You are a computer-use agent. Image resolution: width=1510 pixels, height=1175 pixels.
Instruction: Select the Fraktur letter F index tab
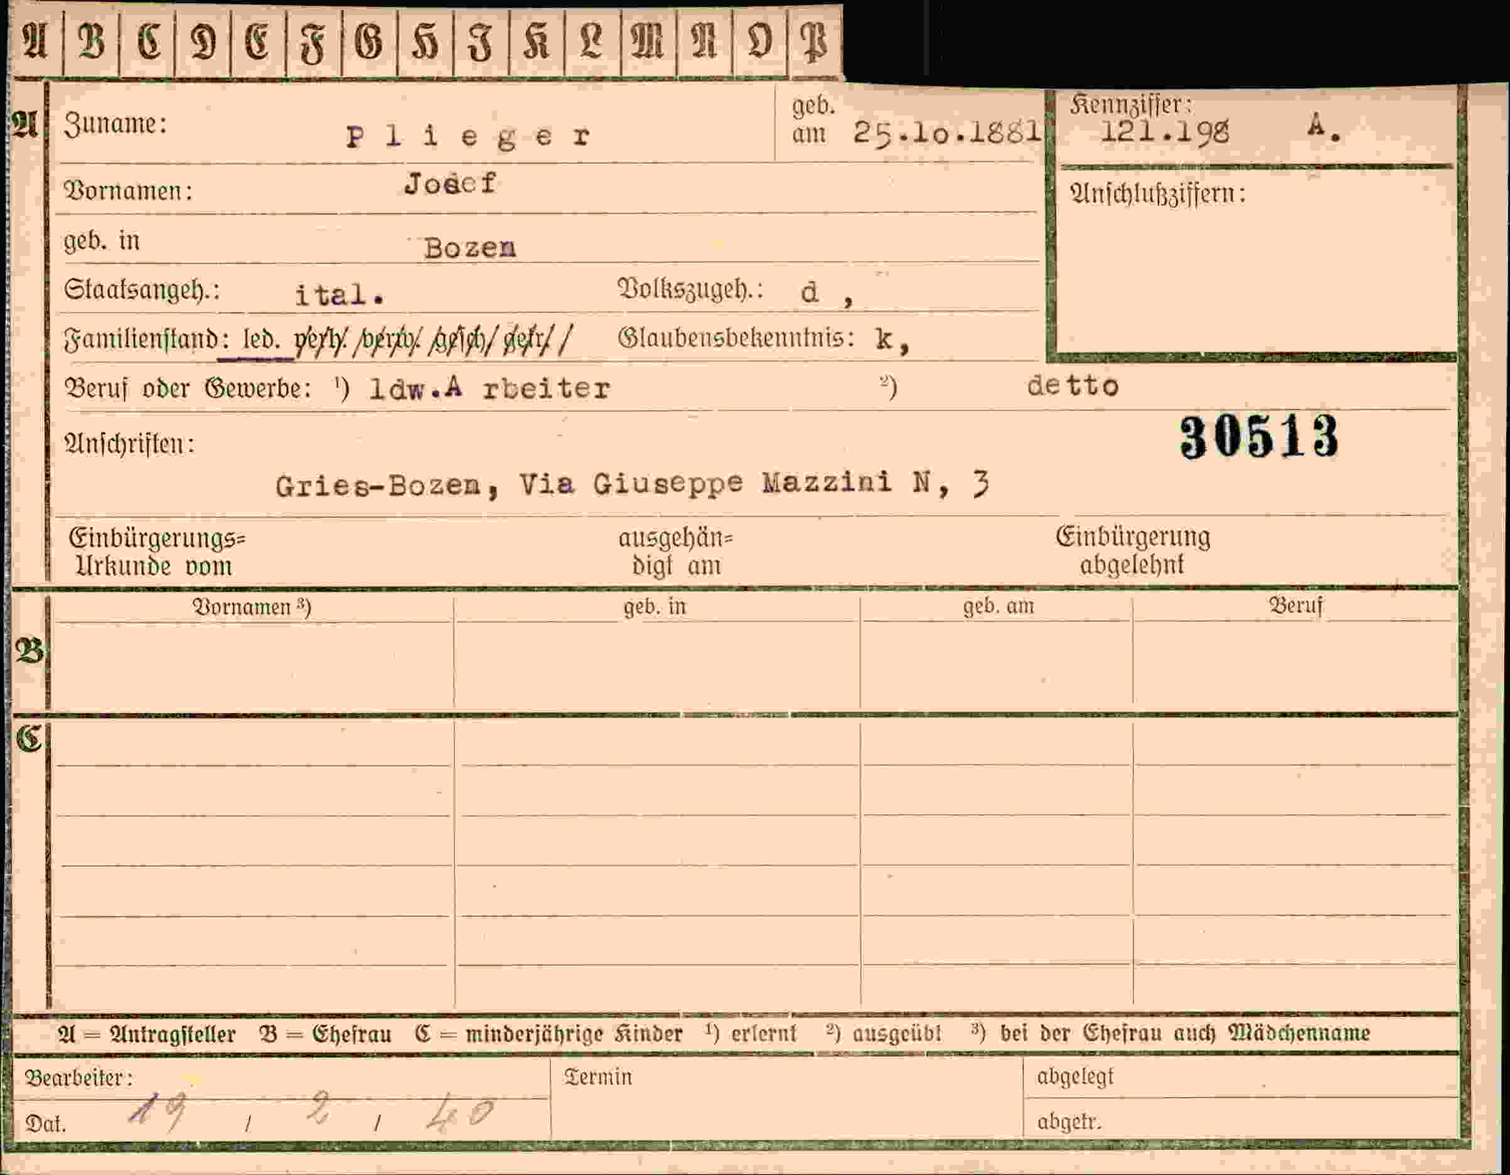click(314, 42)
